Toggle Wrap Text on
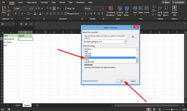The image size is (187, 111). (69, 9)
